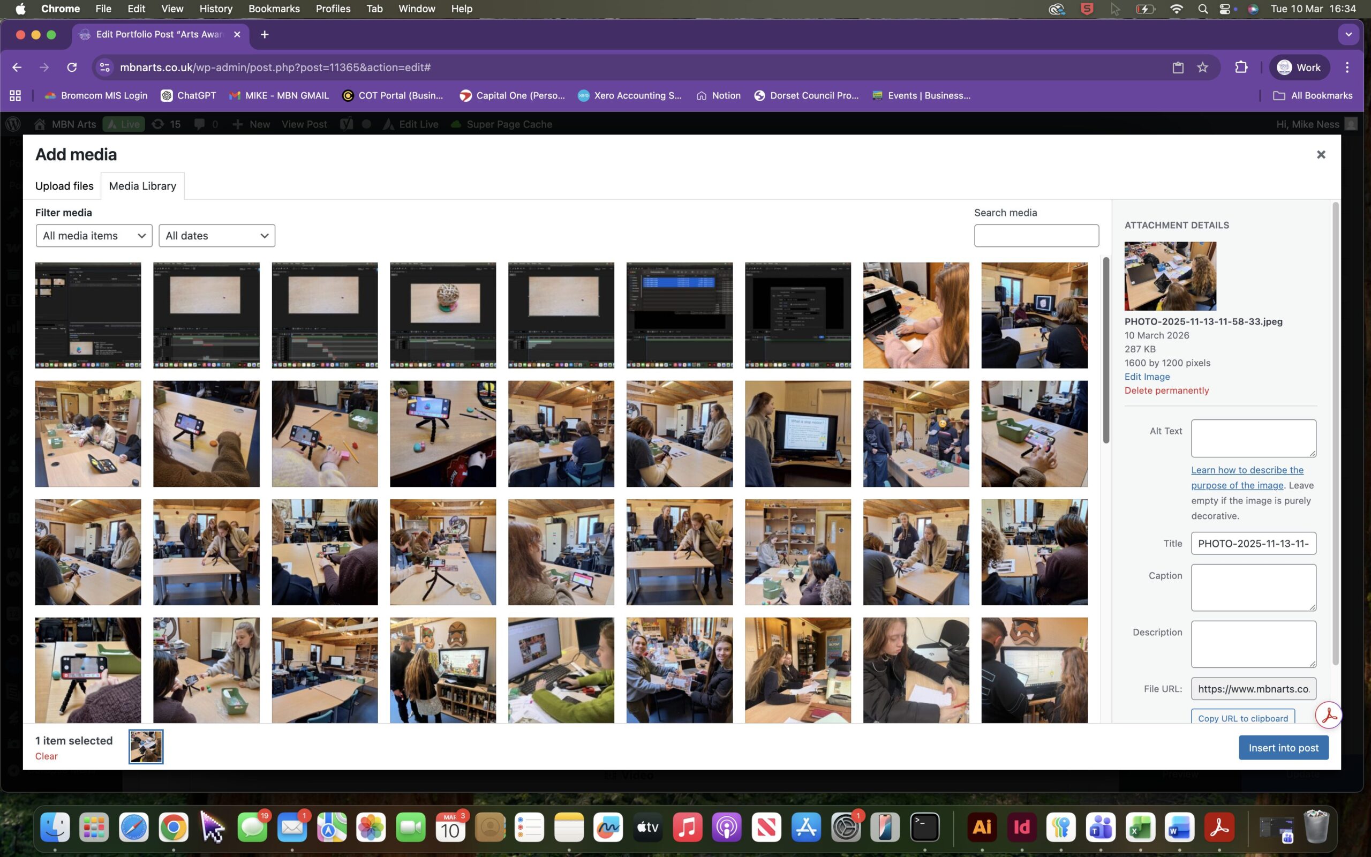The height and width of the screenshot is (857, 1371).
Task: Open the Work profile button
Action: (x=1299, y=67)
